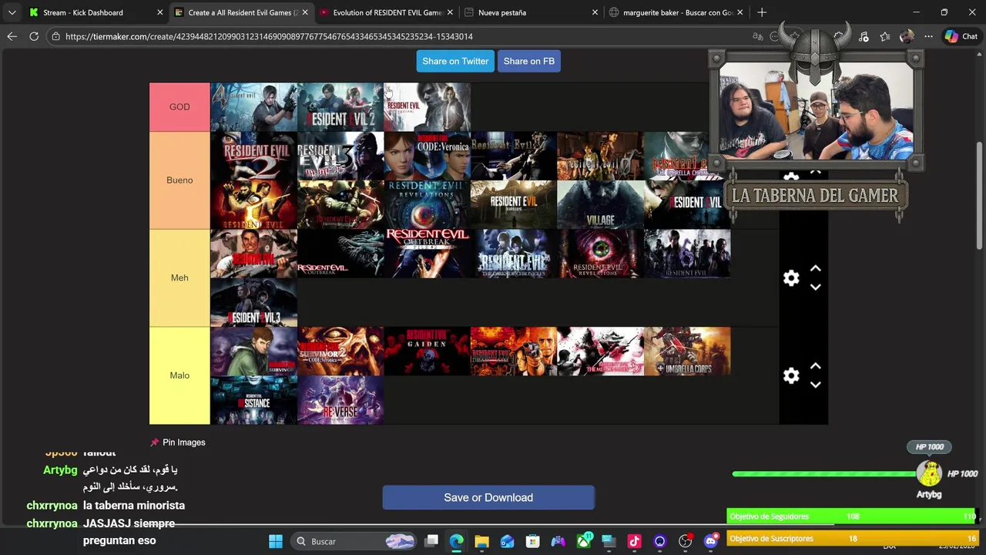The width and height of the screenshot is (986, 555).
Task: Click the Pin Images link
Action: coord(178,442)
